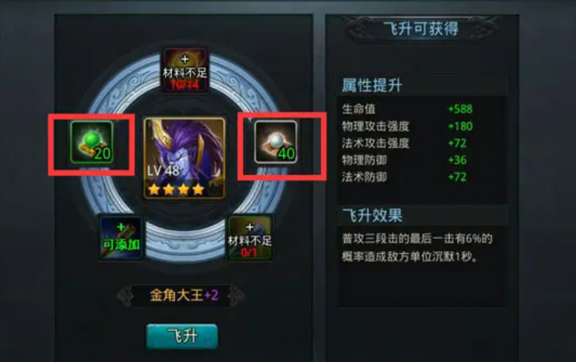Click the 飞升可获得 panel header
Viewport: 576px width, 362px height.
point(421,28)
